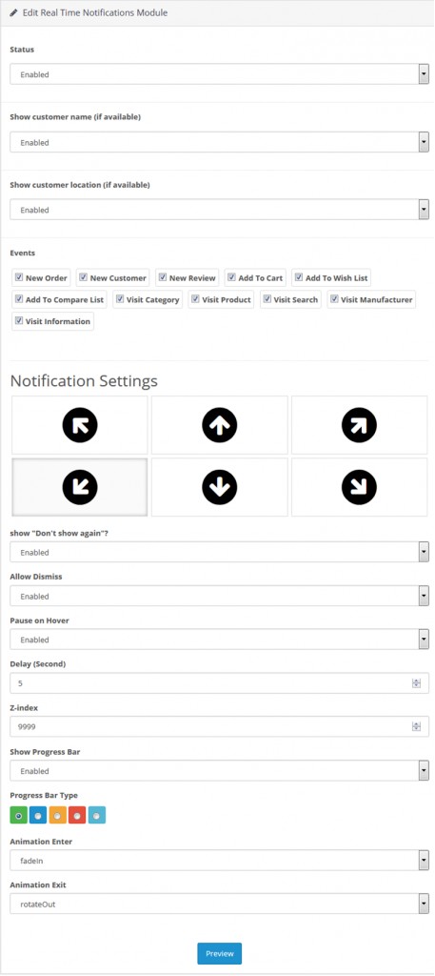435x976 pixels.
Task: Uncheck the New Order event checkbox
Action: pos(19,277)
